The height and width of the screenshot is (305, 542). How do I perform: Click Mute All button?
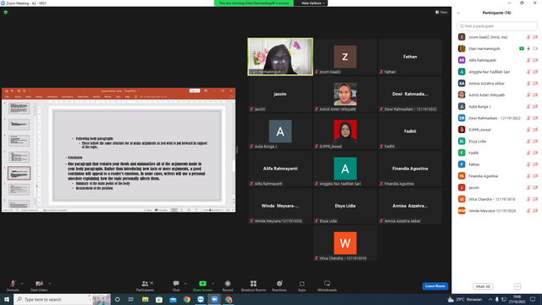[x=483, y=286]
